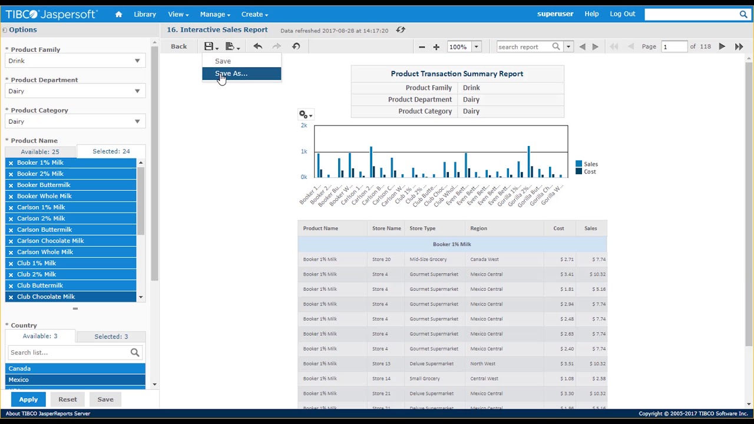Click the Undo arrow icon
The width and height of the screenshot is (754, 424).
coord(257,47)
